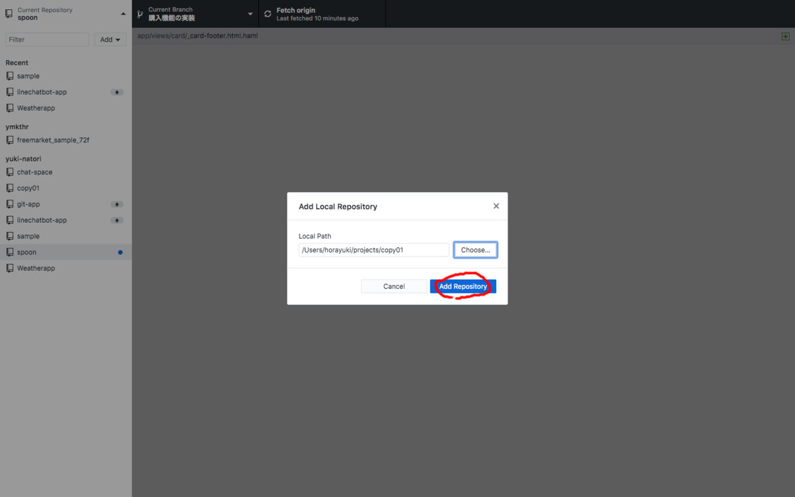This screenshot has height=497, width=795.
Task: Select the copy01 repository
Action: (66, 188)
